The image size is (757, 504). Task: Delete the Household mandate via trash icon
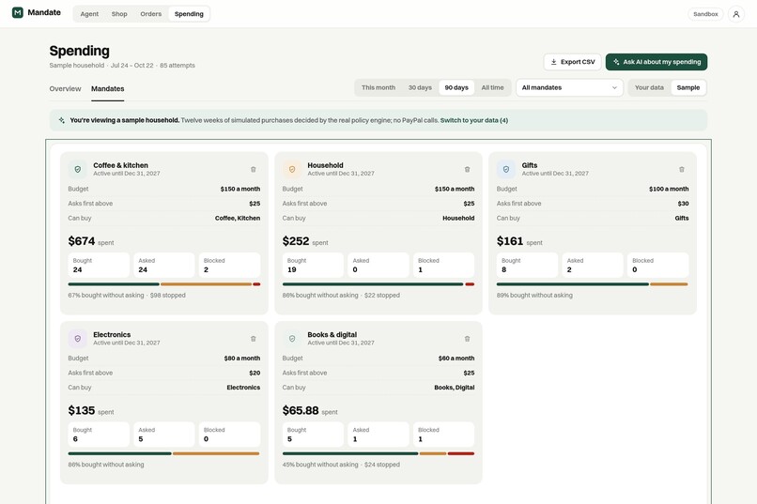468,169
